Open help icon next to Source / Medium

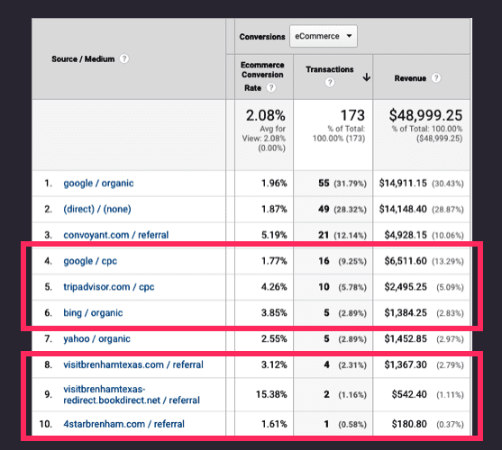124,58
